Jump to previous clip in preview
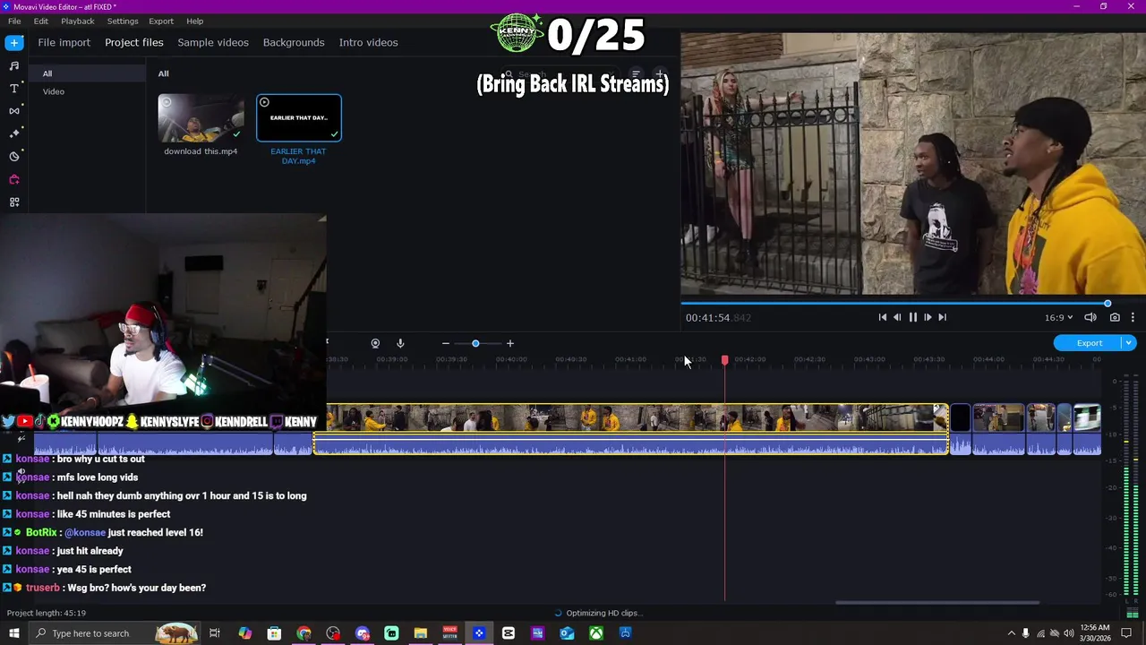This screenshot has height=645, width=1146. click(882, 317)
